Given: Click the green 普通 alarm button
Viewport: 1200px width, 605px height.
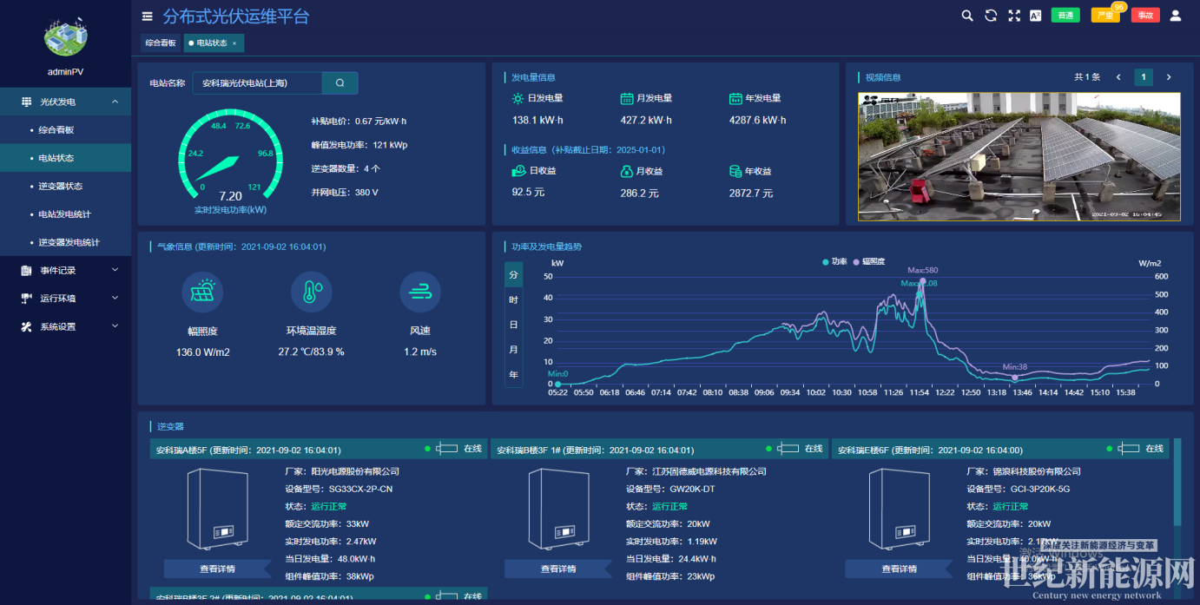Looking at the screenshot, I should click(1065, 16).
